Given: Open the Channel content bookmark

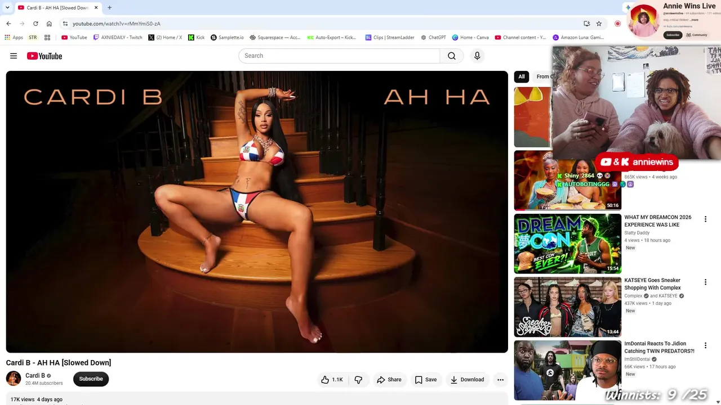Looking at the screenshot, I should tap(520, 38).
